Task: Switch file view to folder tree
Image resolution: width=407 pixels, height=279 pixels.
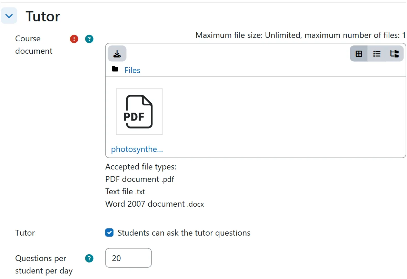Action: tap(395, 54)
